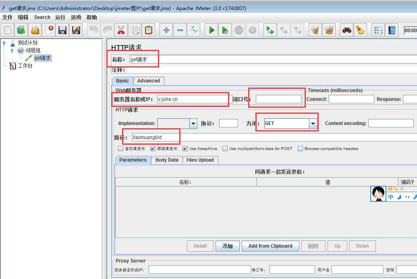Switch to the Basic tab
Viewport: 417px width, 279px height.
pyautogui.click(x=122, y=81)
